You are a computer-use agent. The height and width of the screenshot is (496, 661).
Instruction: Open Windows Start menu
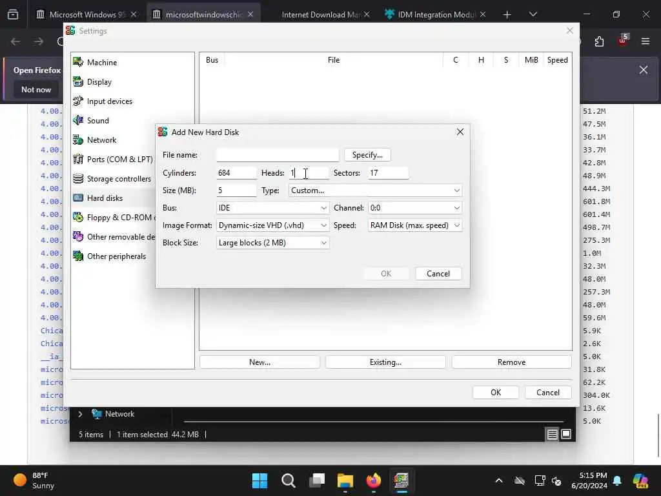click(x=259, y=480)
